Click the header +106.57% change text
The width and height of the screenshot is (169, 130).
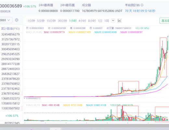tap(30, 6)
